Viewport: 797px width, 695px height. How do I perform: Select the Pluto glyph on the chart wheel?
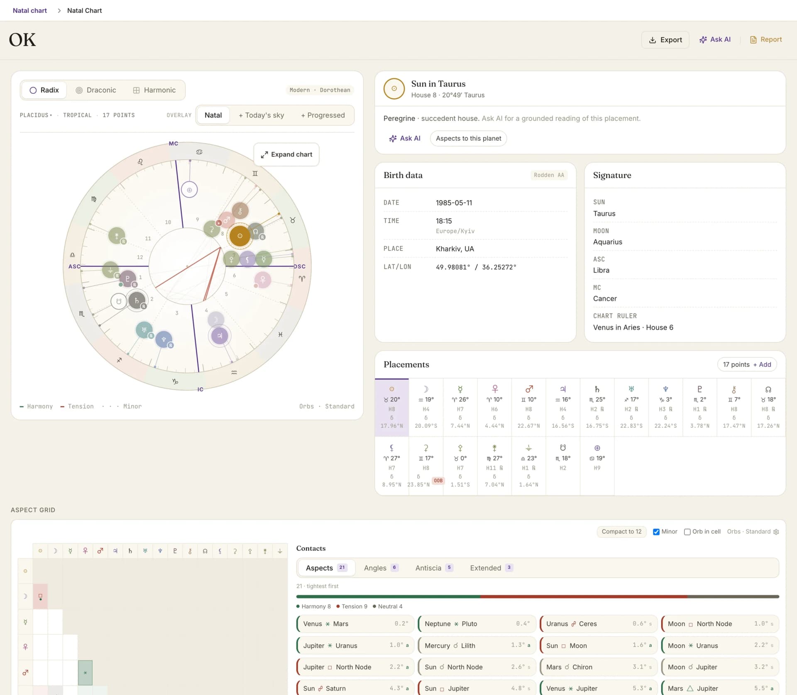coord(127,278)
